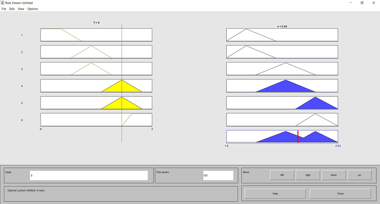380x204 pixels.
Task: Click the red vertical T input line
Action: (122, 133)
